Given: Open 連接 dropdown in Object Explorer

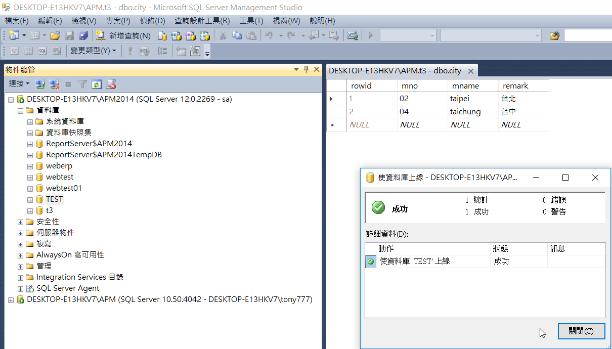Looking at the screenshot, I should pyautogui.click(x=19, y=83).
